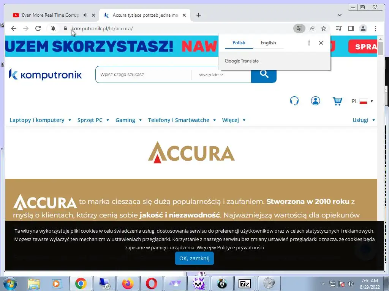Click the network tray icon
This screenshot has height=291, width=389.
click(x=332, y=283)
